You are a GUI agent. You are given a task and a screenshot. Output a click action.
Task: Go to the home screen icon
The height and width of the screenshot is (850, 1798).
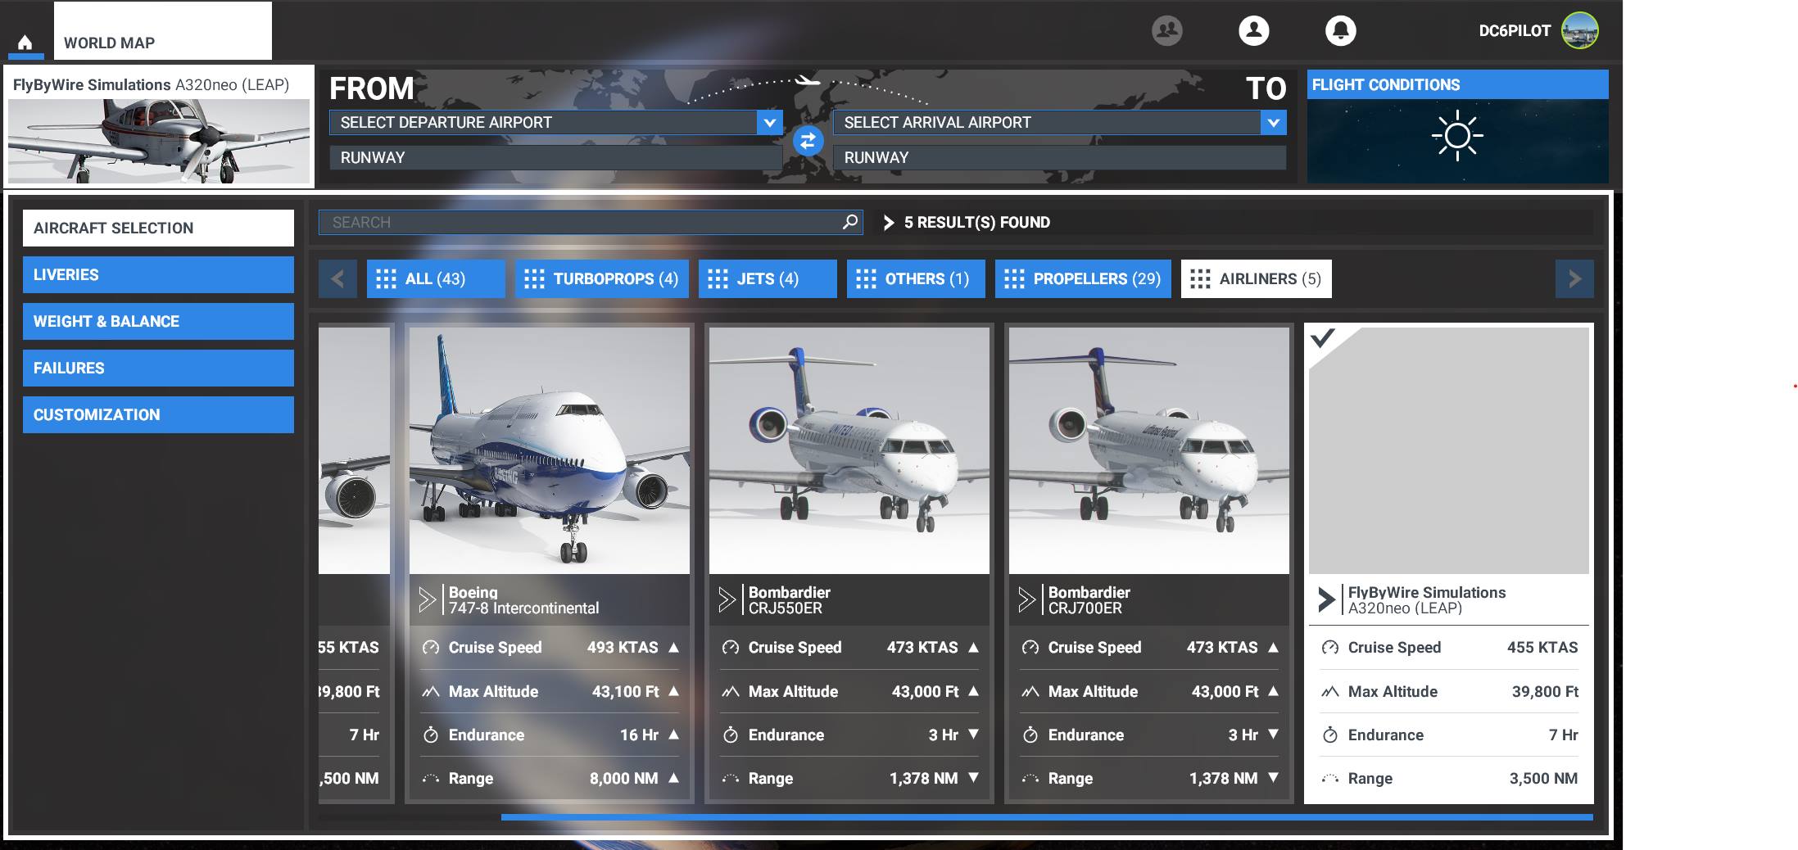[25, 43]
